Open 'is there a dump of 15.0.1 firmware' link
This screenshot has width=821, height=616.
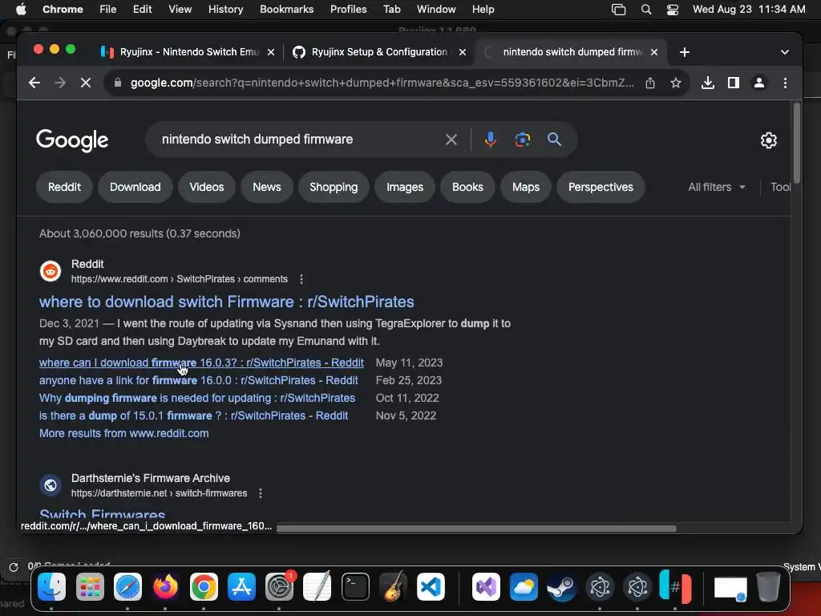[x=193, y=416]
